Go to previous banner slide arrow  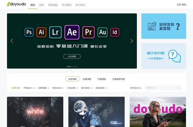tap(12, 41)
